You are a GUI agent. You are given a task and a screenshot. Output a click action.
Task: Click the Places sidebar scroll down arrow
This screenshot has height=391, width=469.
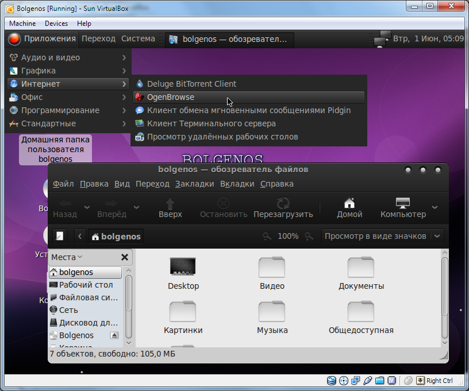(129, 343)
